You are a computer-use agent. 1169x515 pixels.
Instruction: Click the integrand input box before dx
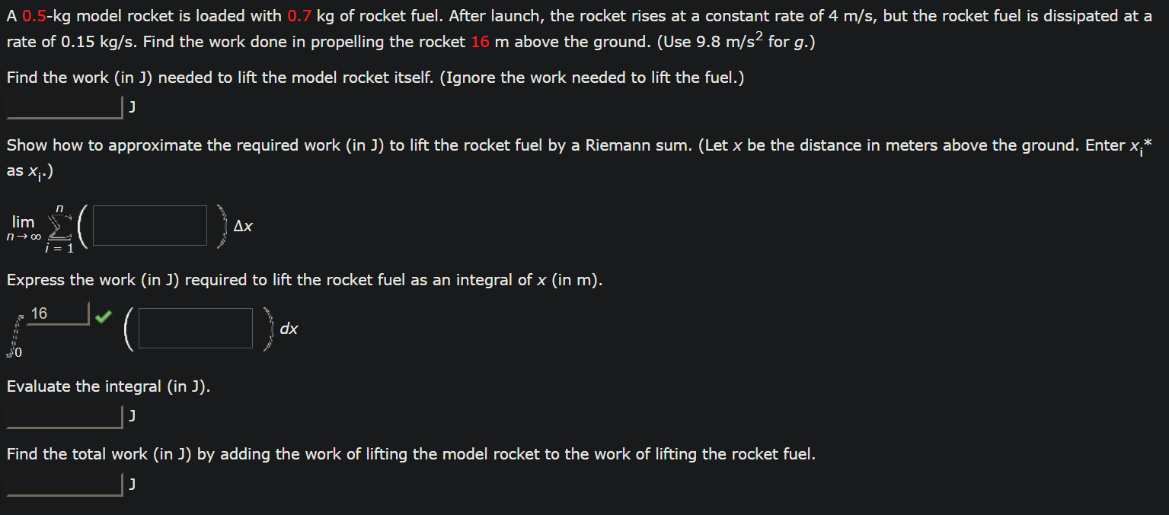click(x=195, y=328)
